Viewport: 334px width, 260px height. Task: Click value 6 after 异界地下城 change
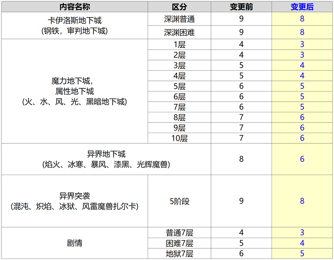pos(301,159)
